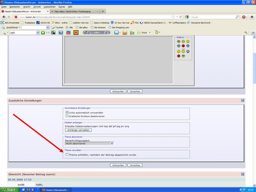256x192 pixels.
Task: Open the Ansicht menu
Action: [27, 7]
